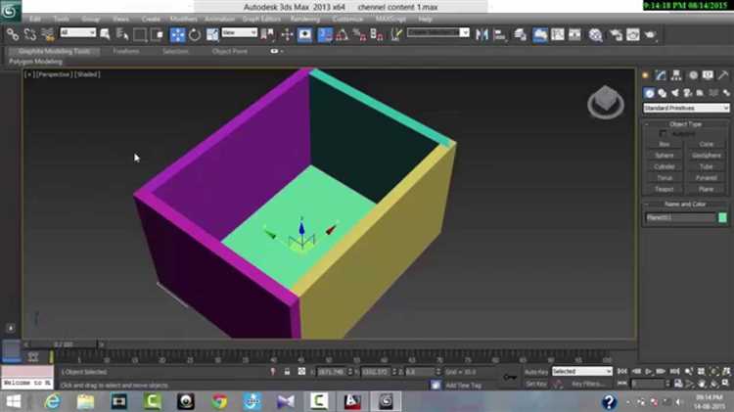Open the Modifiers menu

[x=183, y=19]
